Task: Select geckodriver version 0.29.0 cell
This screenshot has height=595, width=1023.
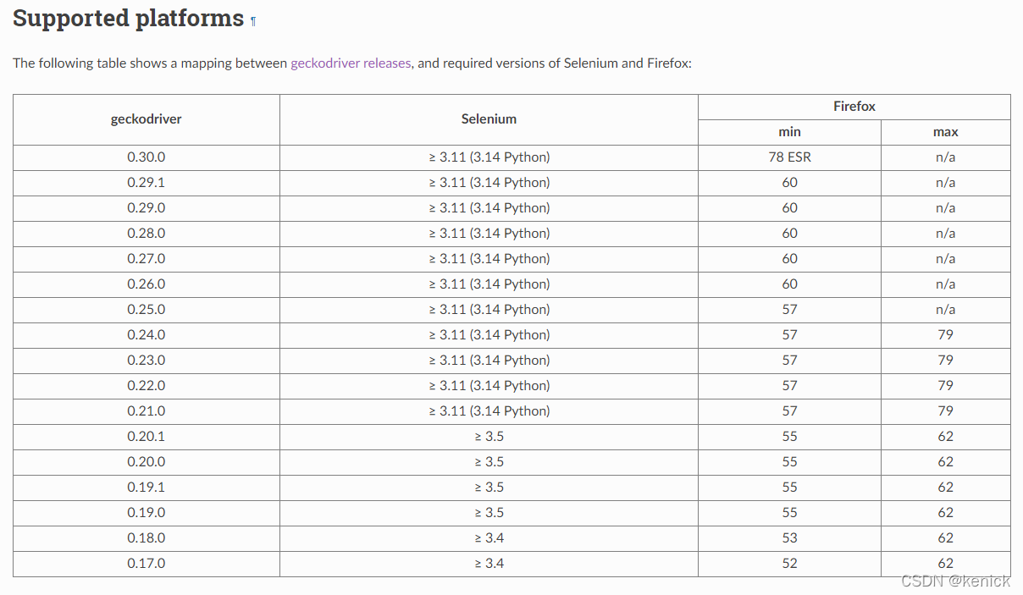Action: click(x=147, y=208)
